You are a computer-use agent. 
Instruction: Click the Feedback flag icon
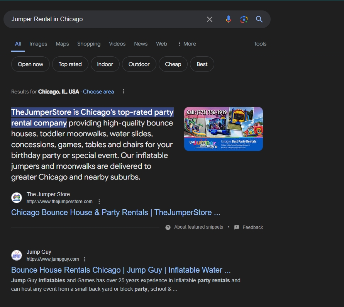click(x=237, y=227)
